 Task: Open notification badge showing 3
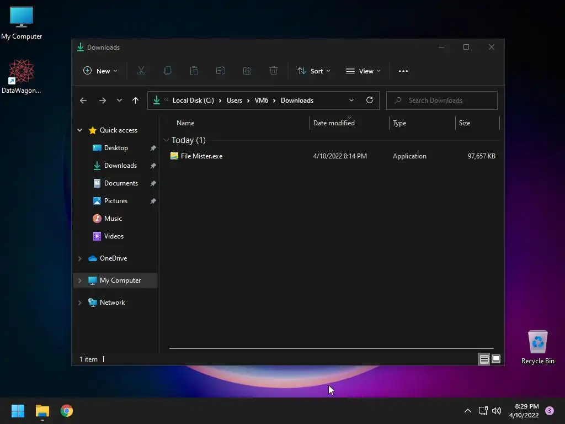[x=550, y=411]
